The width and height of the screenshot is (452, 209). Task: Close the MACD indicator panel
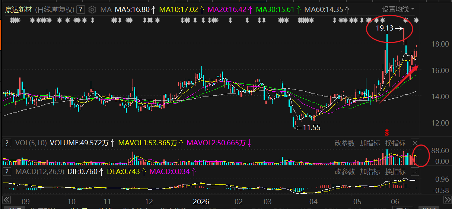tap(415, 172)
